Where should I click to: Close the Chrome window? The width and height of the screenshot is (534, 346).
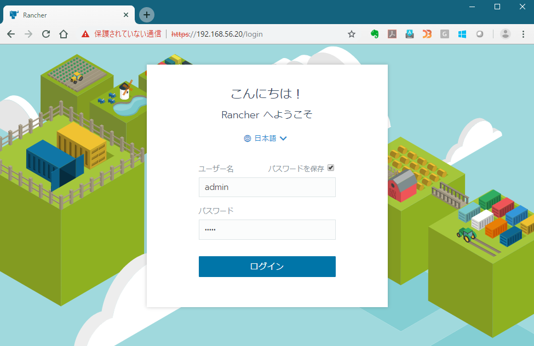coord(522,7)
